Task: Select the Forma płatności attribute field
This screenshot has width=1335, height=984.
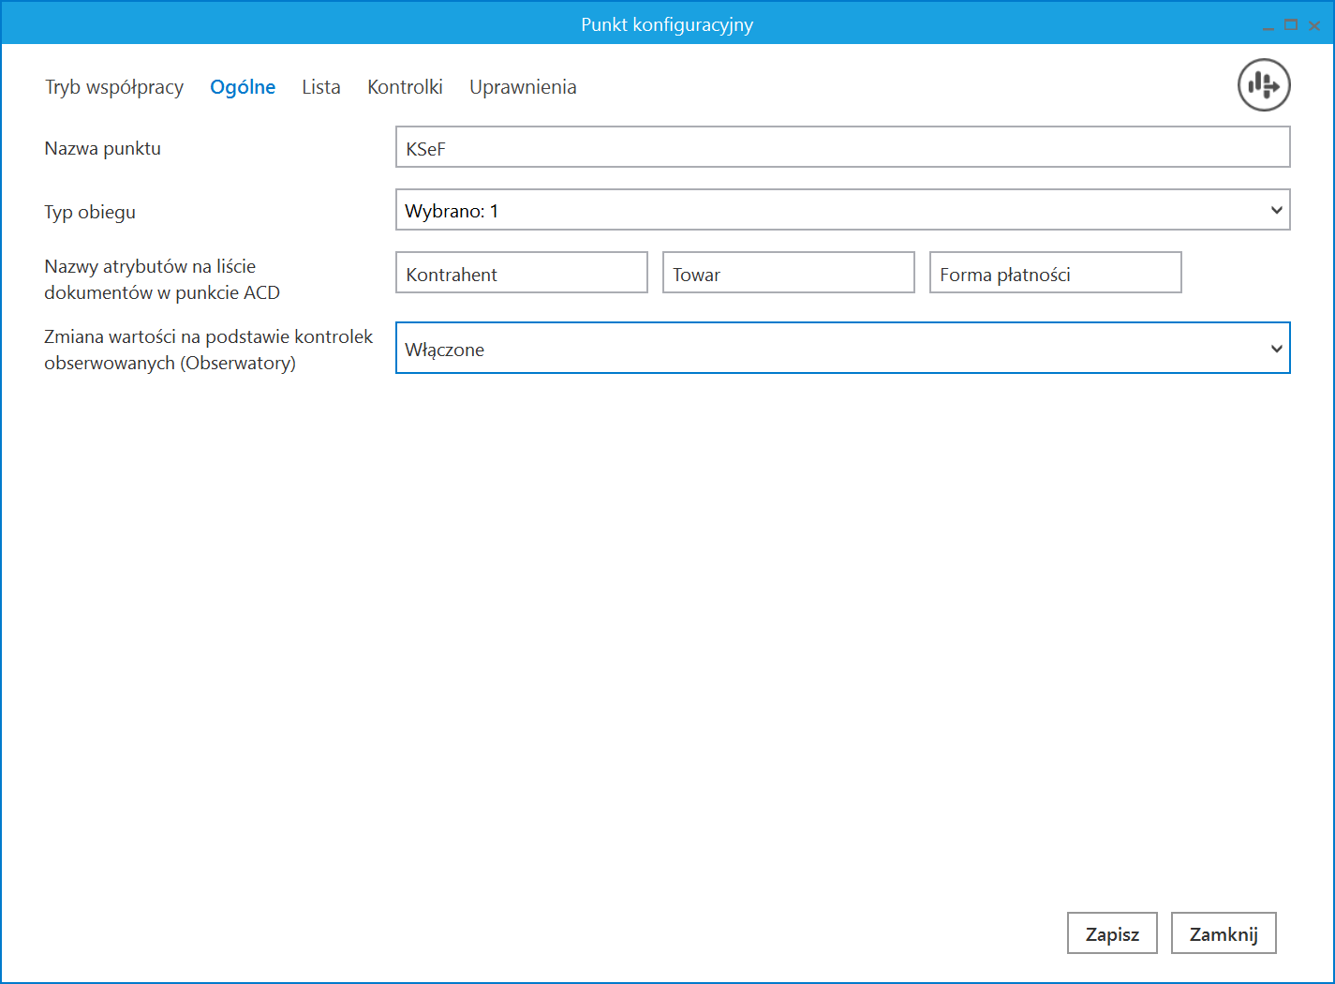Action: pyautogui.click(x=1055, y=273)
